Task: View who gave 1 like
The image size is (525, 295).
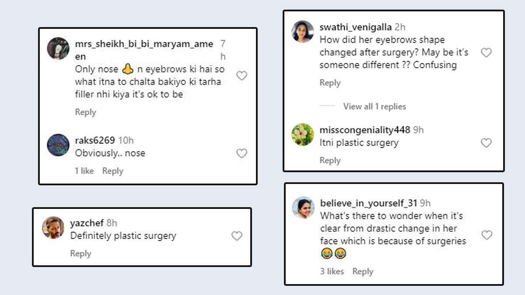Action: pyautogui.click(x=84, y=171)
